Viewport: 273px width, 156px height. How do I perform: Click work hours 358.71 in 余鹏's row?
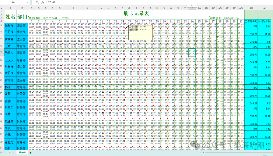coord(251,135)
